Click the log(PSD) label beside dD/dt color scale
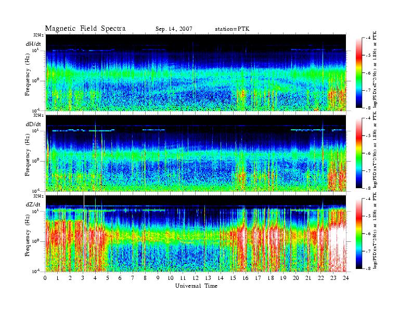 375,150
